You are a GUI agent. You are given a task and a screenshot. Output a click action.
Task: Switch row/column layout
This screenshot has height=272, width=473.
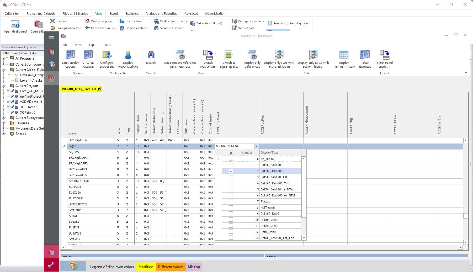click(208, 59)
